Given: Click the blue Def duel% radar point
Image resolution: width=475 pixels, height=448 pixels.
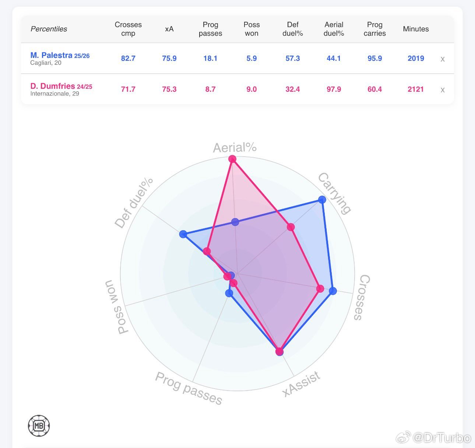Looking at the screenshot, I should point(183,234).
